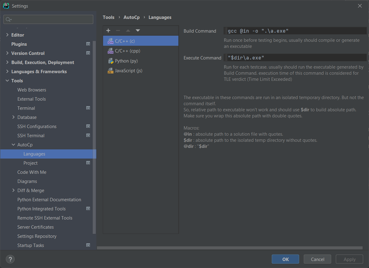Collapse the Tools settings section
Screen dimensions: 369x268
click(x=7, y=81)
